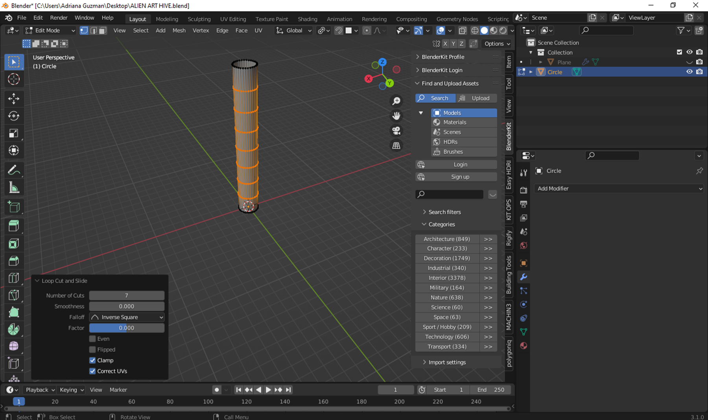The image size is (708, 420).
Task: Tick the Even checkbox
Action: [x=92, y=339]
